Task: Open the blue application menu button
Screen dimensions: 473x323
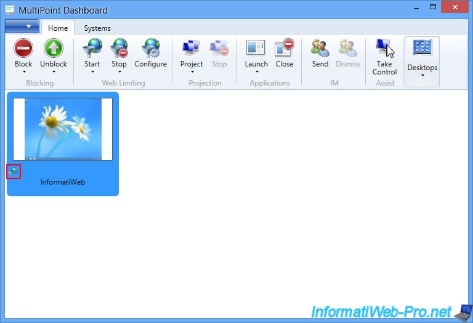Action: tap(22, 27)
